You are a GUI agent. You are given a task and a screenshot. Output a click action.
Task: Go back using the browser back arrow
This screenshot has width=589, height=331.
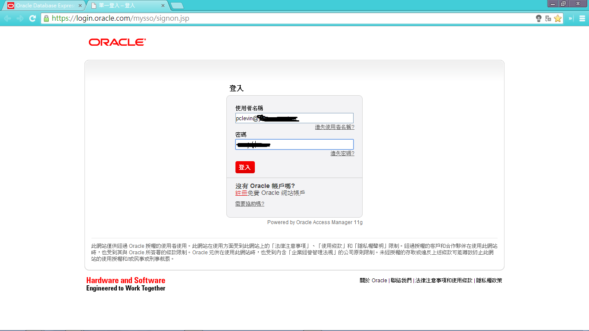tap(7, 19)
